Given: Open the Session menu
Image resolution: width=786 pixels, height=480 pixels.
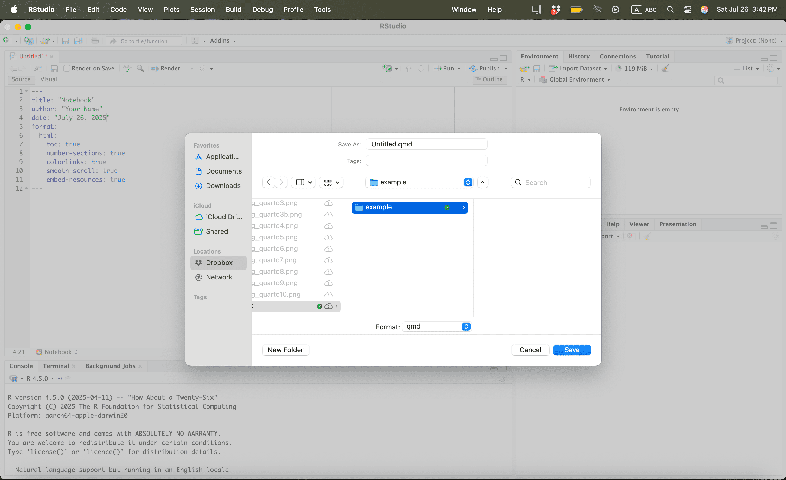Looking at the screenshot, I should tap(202, 10).
